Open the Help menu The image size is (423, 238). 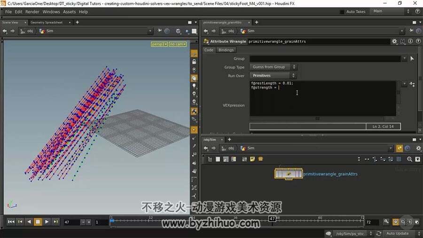click(83, 12)
